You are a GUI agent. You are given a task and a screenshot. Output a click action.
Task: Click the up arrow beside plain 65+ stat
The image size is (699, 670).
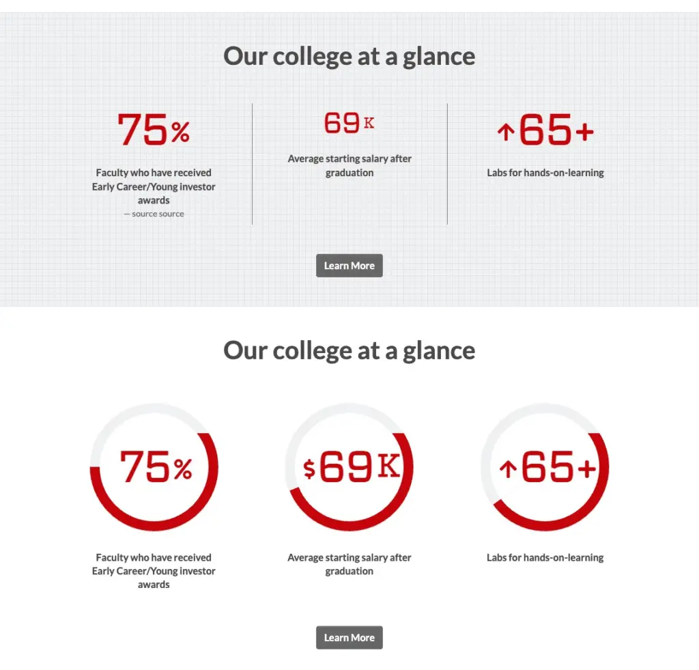[505, 132]
